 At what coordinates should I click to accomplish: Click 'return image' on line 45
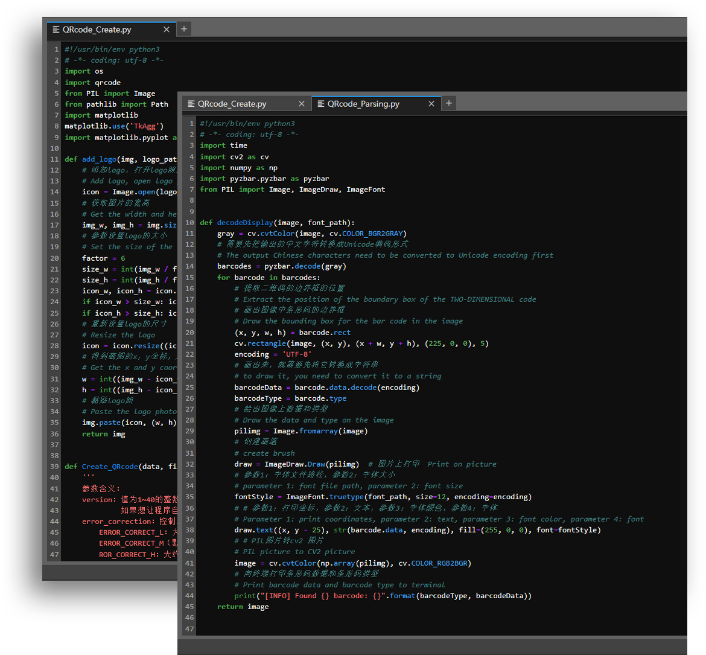[243, 607]
